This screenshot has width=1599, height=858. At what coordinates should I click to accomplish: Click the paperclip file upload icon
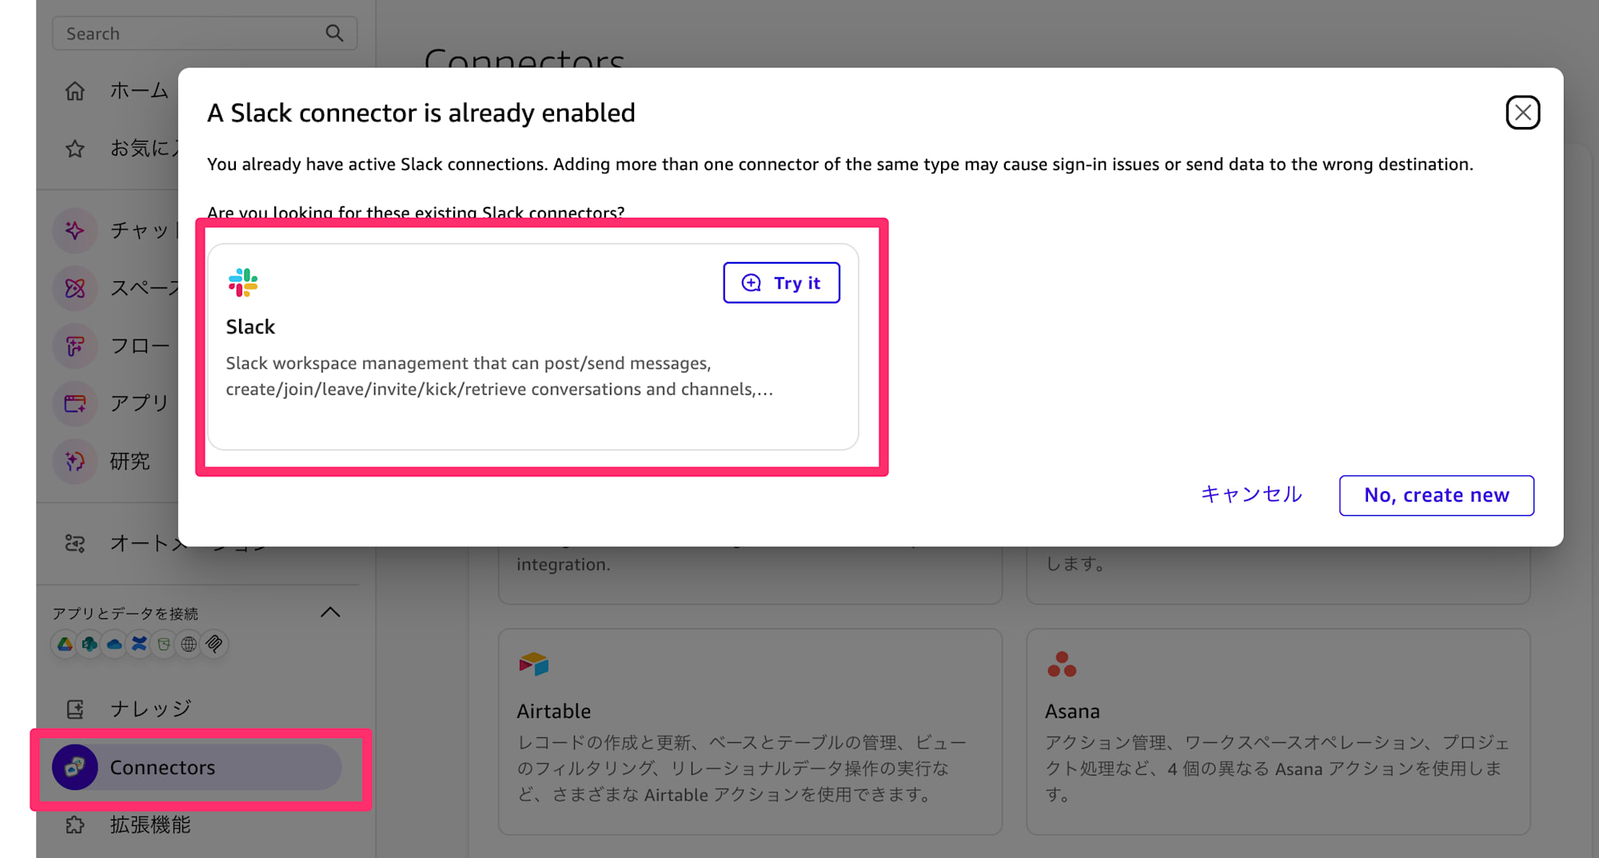tap(214, 644)
